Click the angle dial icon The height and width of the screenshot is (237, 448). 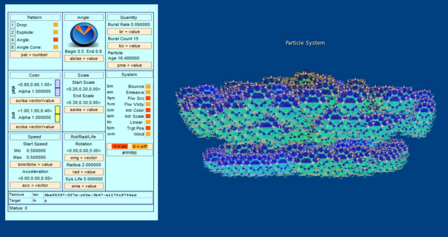(83, 35)
